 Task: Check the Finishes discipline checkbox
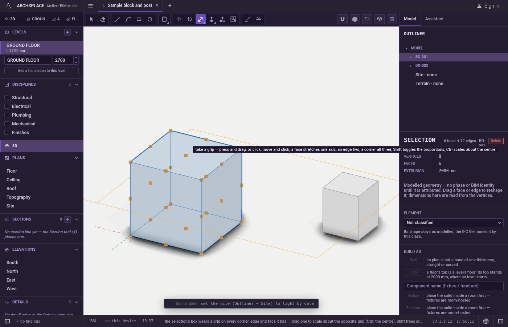tap(7, 132)
